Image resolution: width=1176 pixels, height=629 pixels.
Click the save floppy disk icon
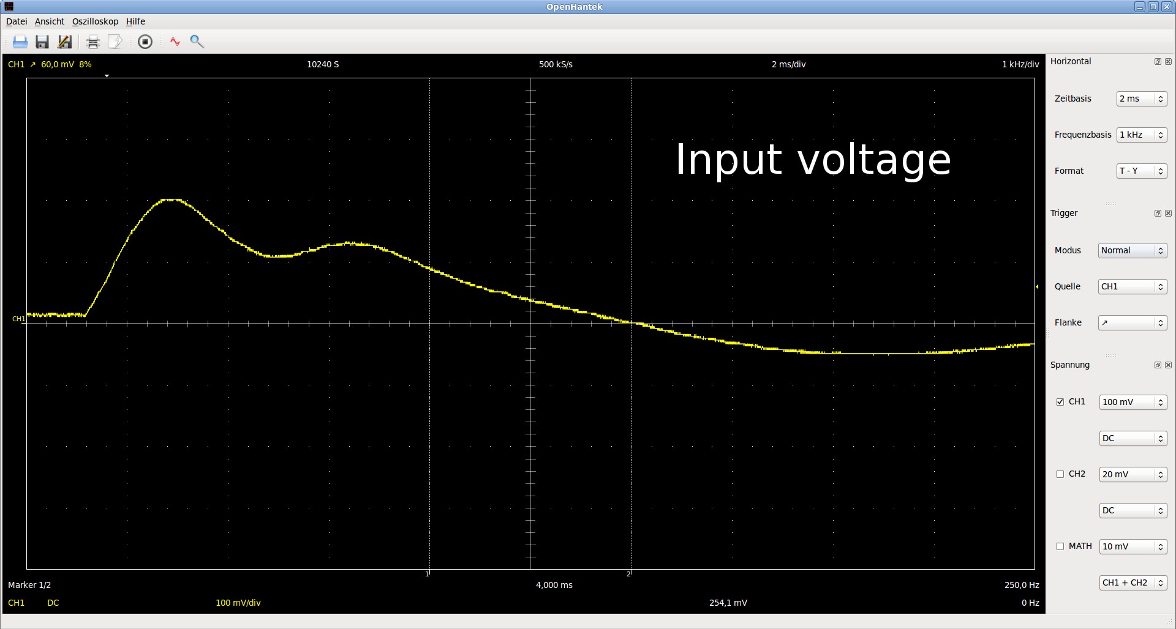tap(42, 42)
